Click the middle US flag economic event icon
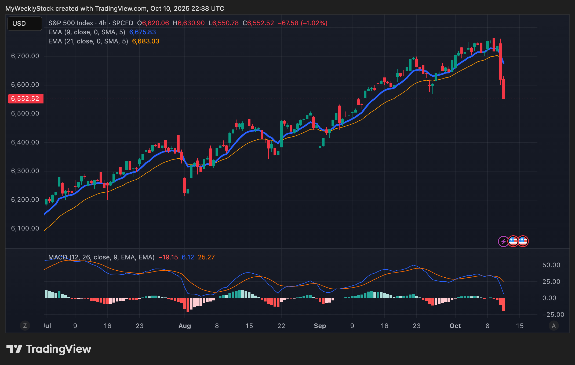The image size is (575, 365). (513, 241)
